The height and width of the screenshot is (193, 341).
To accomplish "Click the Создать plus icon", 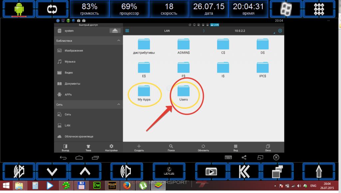I will (x=139, y=146).
